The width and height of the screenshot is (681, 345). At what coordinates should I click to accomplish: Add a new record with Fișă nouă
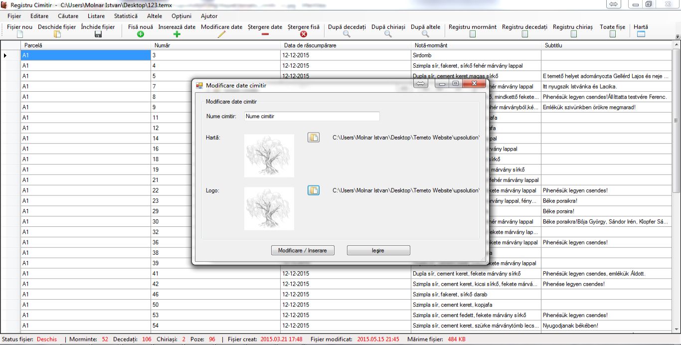[141, 34]
